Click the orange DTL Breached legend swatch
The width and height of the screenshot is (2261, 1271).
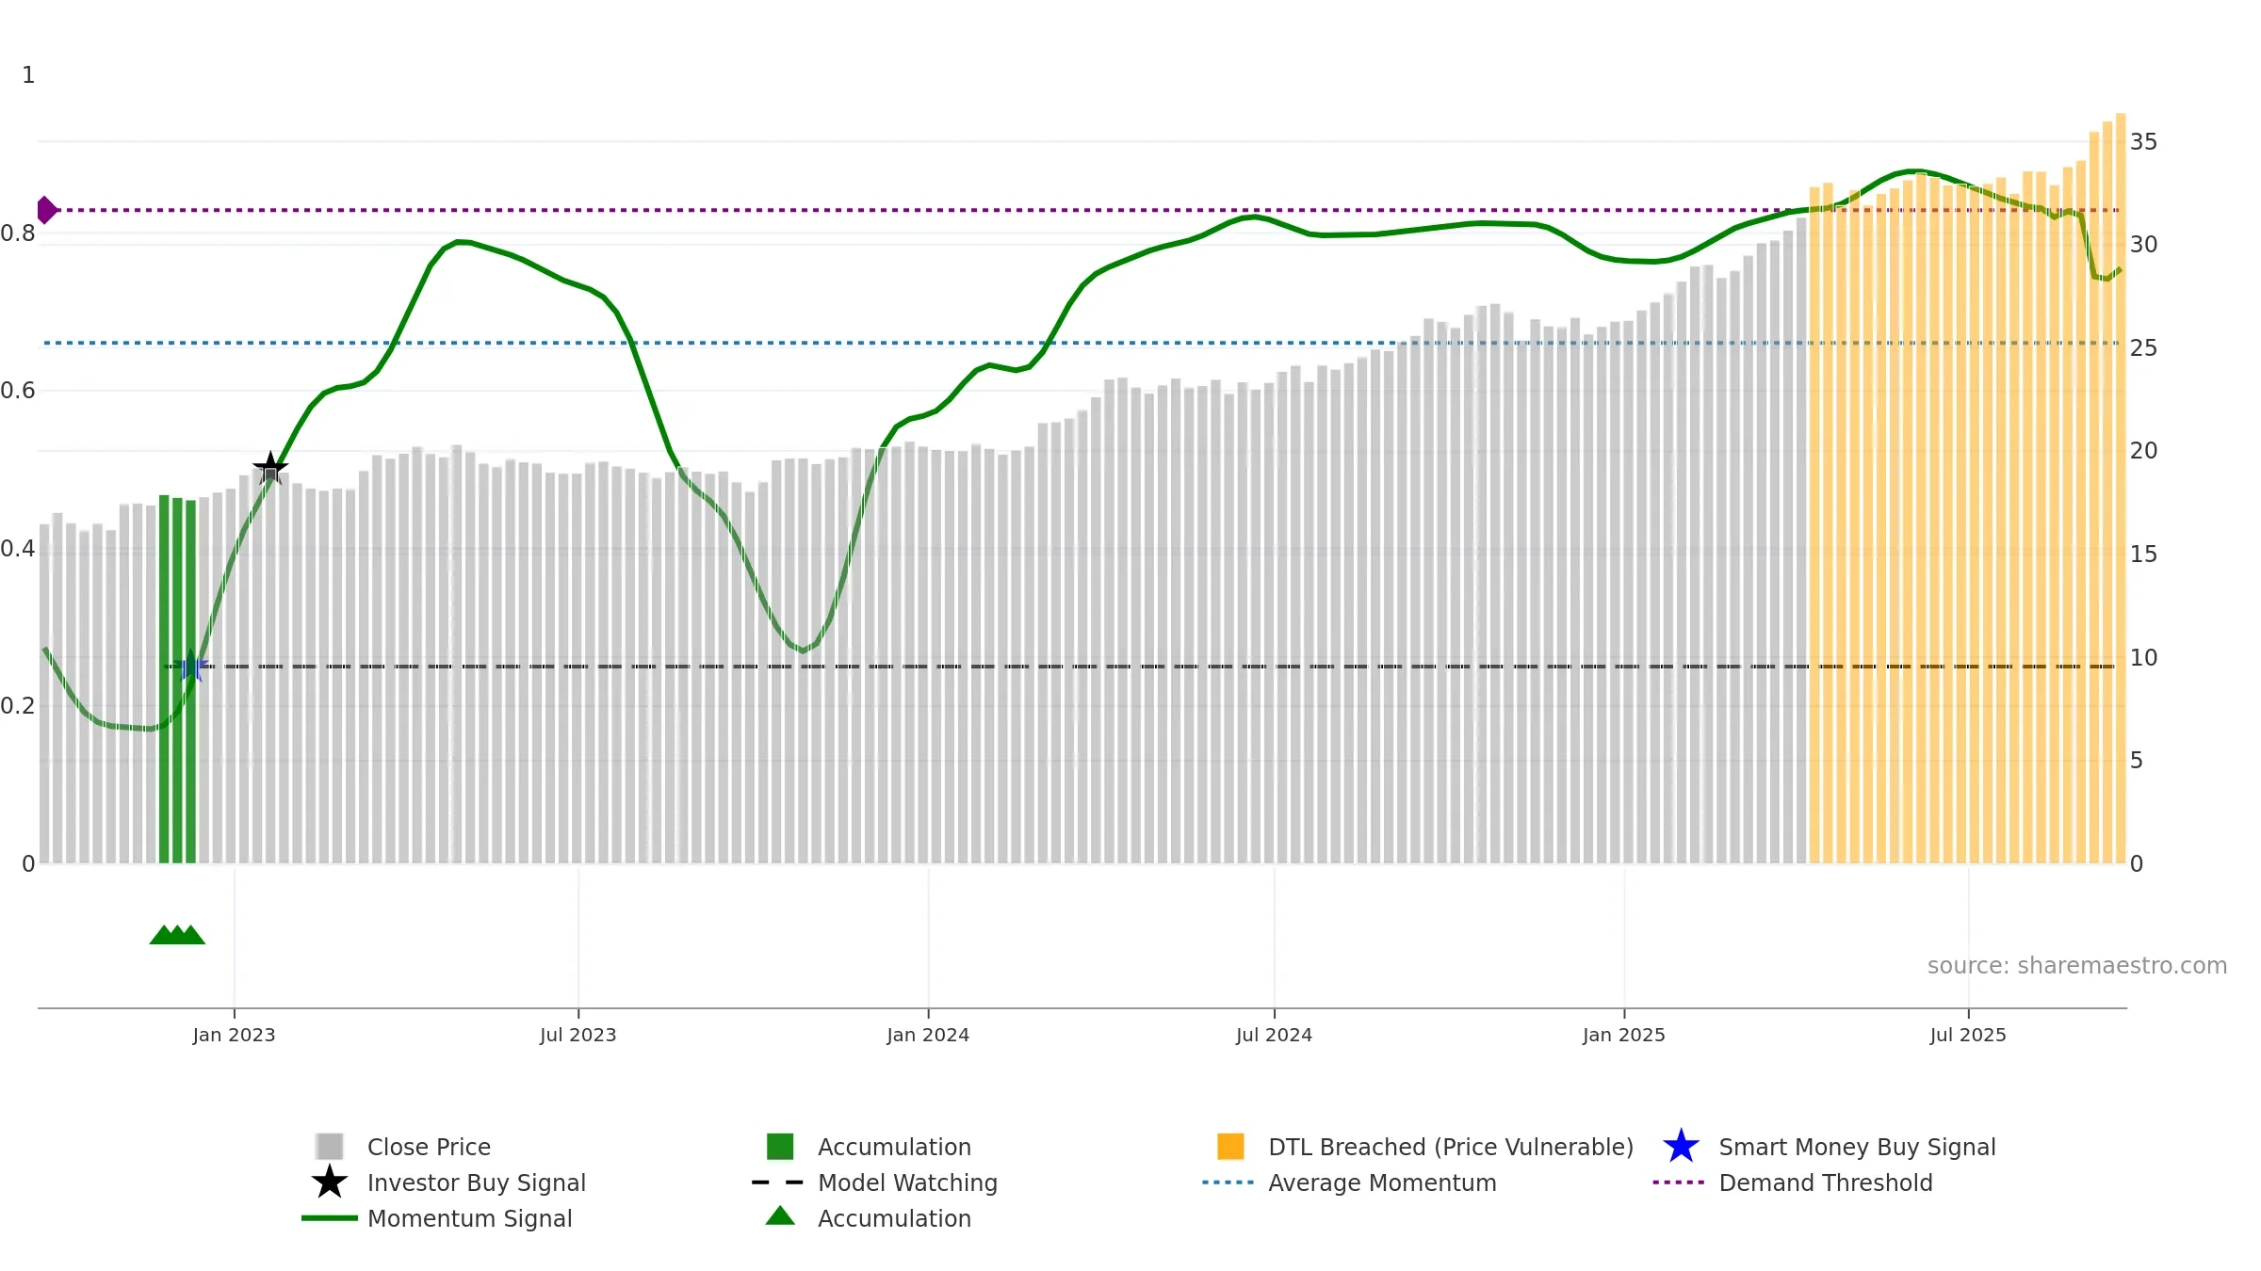(x=1230, y=1146)
